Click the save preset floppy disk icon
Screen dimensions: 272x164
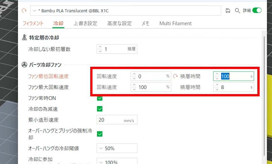click(228, 10)
